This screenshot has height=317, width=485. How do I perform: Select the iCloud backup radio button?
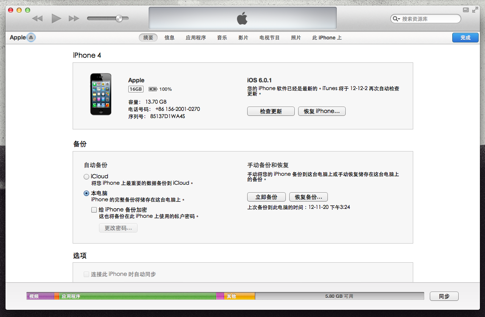(x=86, y=177)
